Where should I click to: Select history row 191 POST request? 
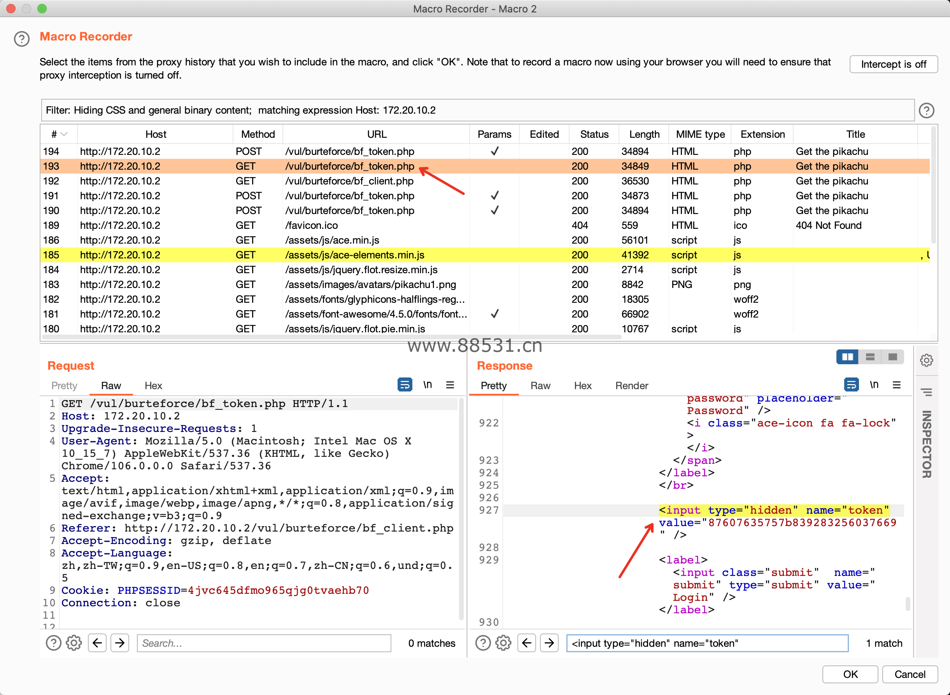pos(485,196)
